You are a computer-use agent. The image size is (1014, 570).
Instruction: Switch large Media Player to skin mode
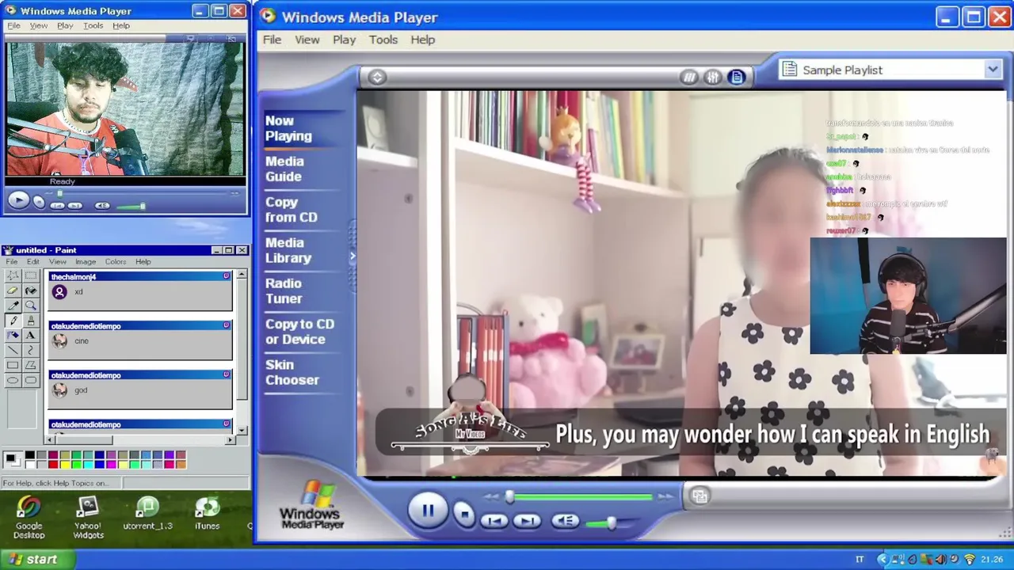(700, 496)
